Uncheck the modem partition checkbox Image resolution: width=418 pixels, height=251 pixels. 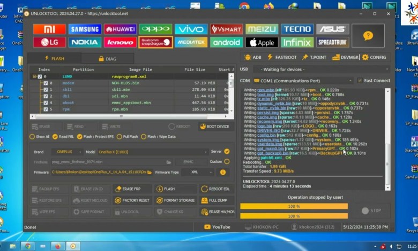point(46,83)
